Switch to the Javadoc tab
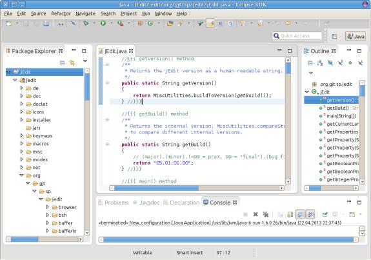 (146, 203)
